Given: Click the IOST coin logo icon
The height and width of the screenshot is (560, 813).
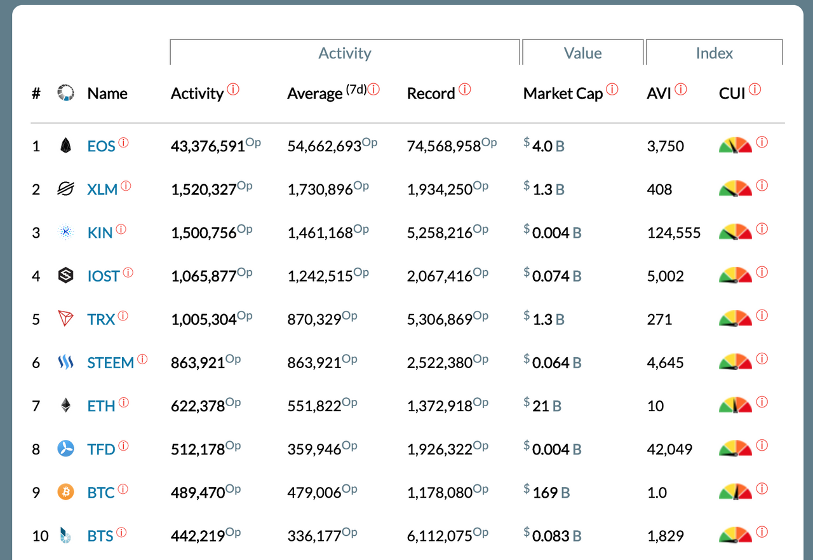Looking at the screenshot, I should click(x=65, y=275).
